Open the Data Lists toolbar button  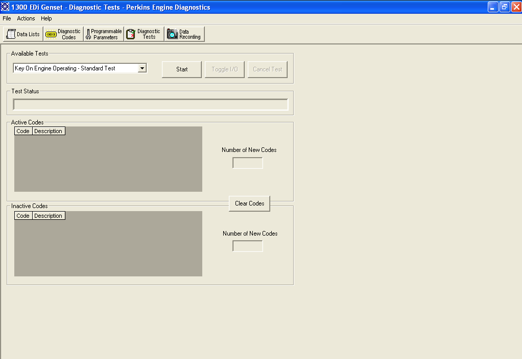point(23,34)
